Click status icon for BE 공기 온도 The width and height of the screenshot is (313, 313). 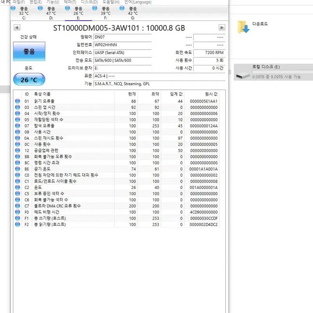(18, 169)
